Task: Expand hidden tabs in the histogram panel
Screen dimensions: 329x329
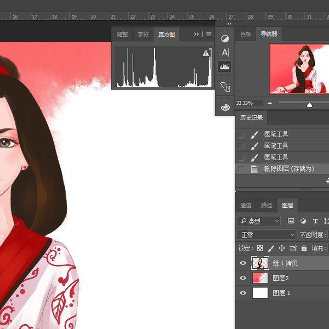Action: click(x=196, y=34)
